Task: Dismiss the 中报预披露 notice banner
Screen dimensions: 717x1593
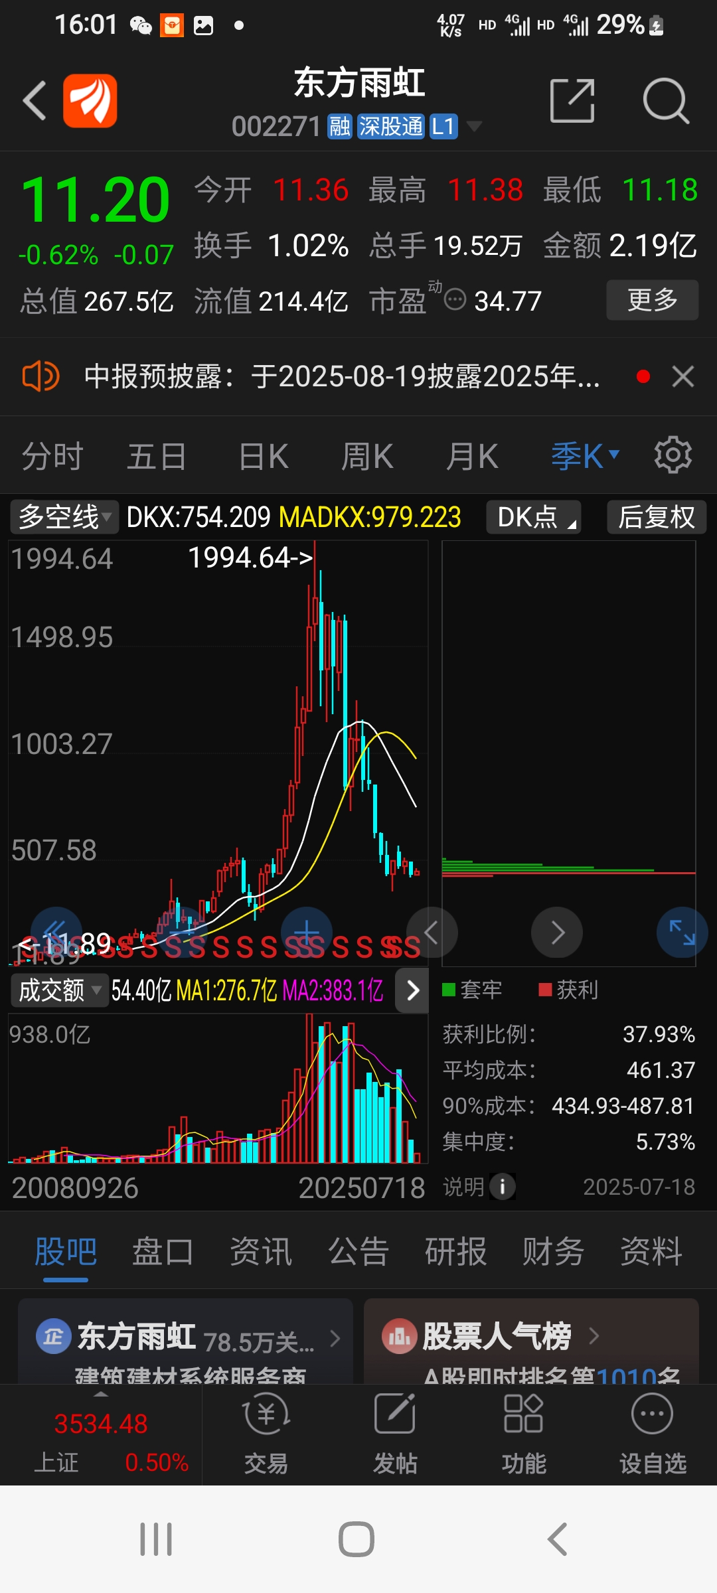Action: (683, 376)
